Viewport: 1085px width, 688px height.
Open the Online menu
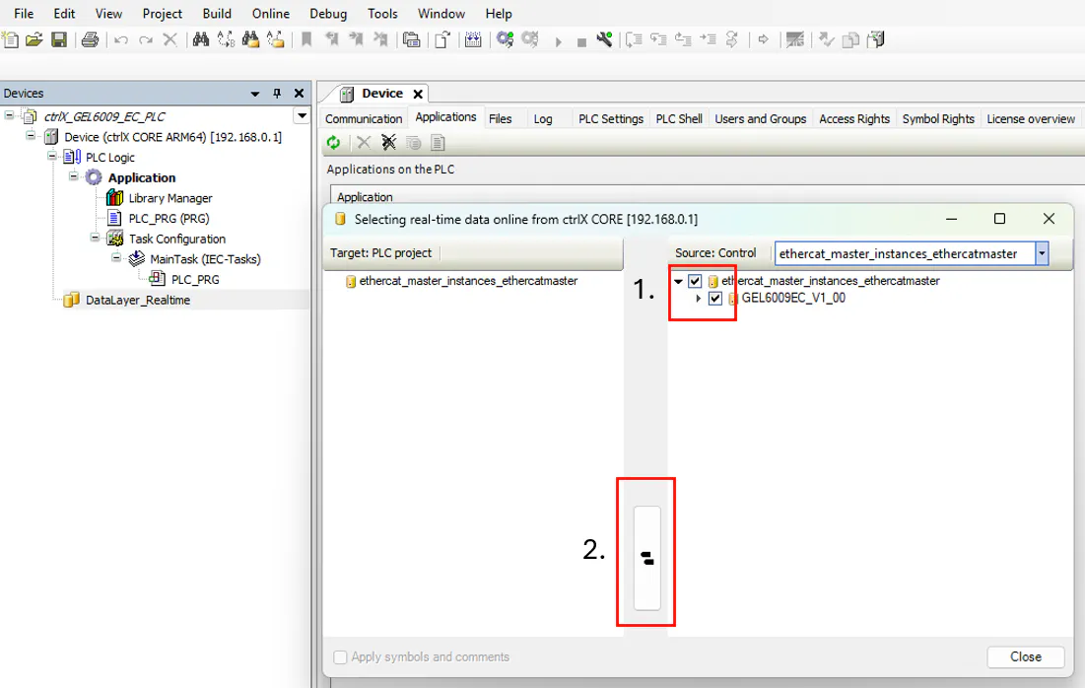[x=270, y=14]
